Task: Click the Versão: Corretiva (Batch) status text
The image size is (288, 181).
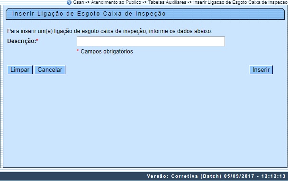Action: click(x=216, y=176)
